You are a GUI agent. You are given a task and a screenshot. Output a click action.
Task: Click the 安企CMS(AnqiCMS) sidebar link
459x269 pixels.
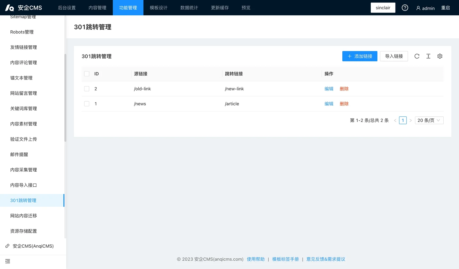33,246
